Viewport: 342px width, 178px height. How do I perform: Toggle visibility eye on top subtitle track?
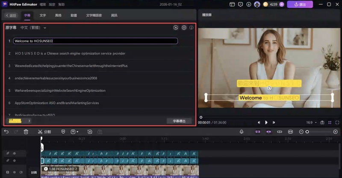14,153
